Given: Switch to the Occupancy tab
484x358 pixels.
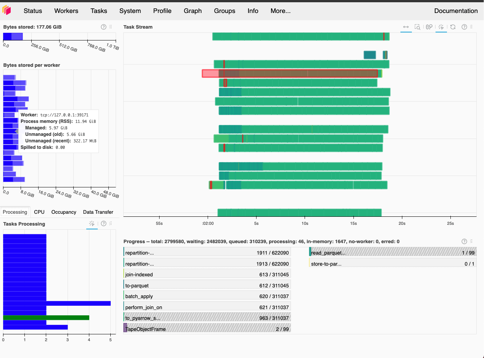Looking at the screenshot, I should point(64,212).
